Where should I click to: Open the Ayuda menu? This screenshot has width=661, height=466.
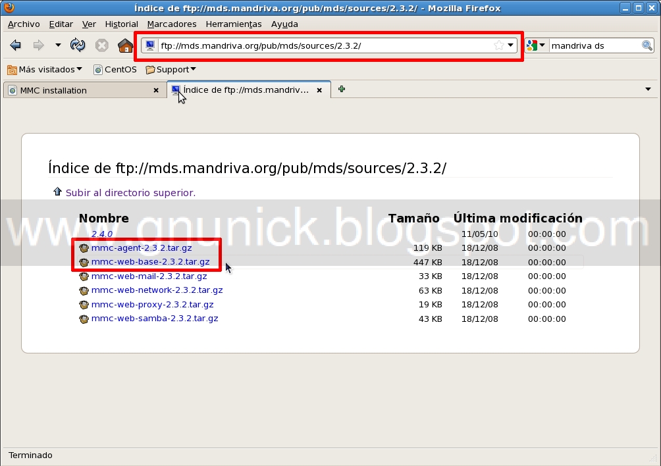(284, 24)
